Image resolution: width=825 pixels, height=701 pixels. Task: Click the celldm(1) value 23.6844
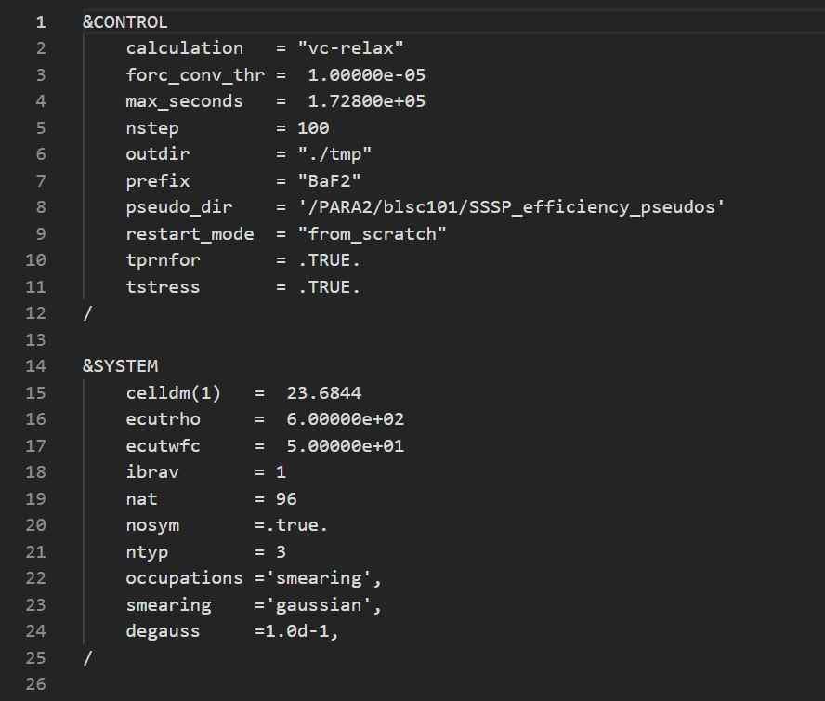click(x=324, y=393)
